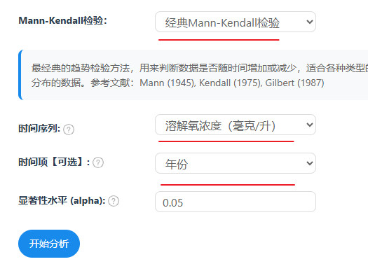
Task: Expand the 时间序列 dropdown showing 溶解氧浓度
Action: (x=236, y=125)
